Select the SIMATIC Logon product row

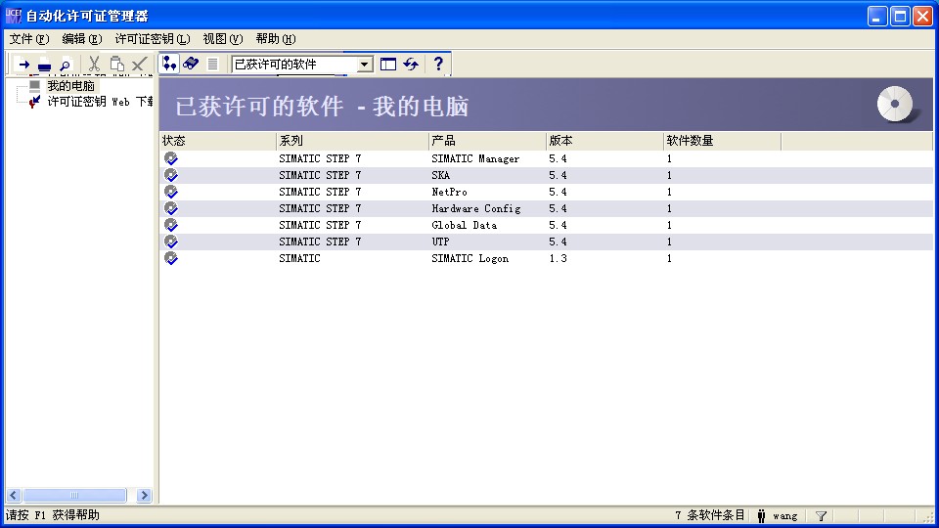click(x=469, y=258)
